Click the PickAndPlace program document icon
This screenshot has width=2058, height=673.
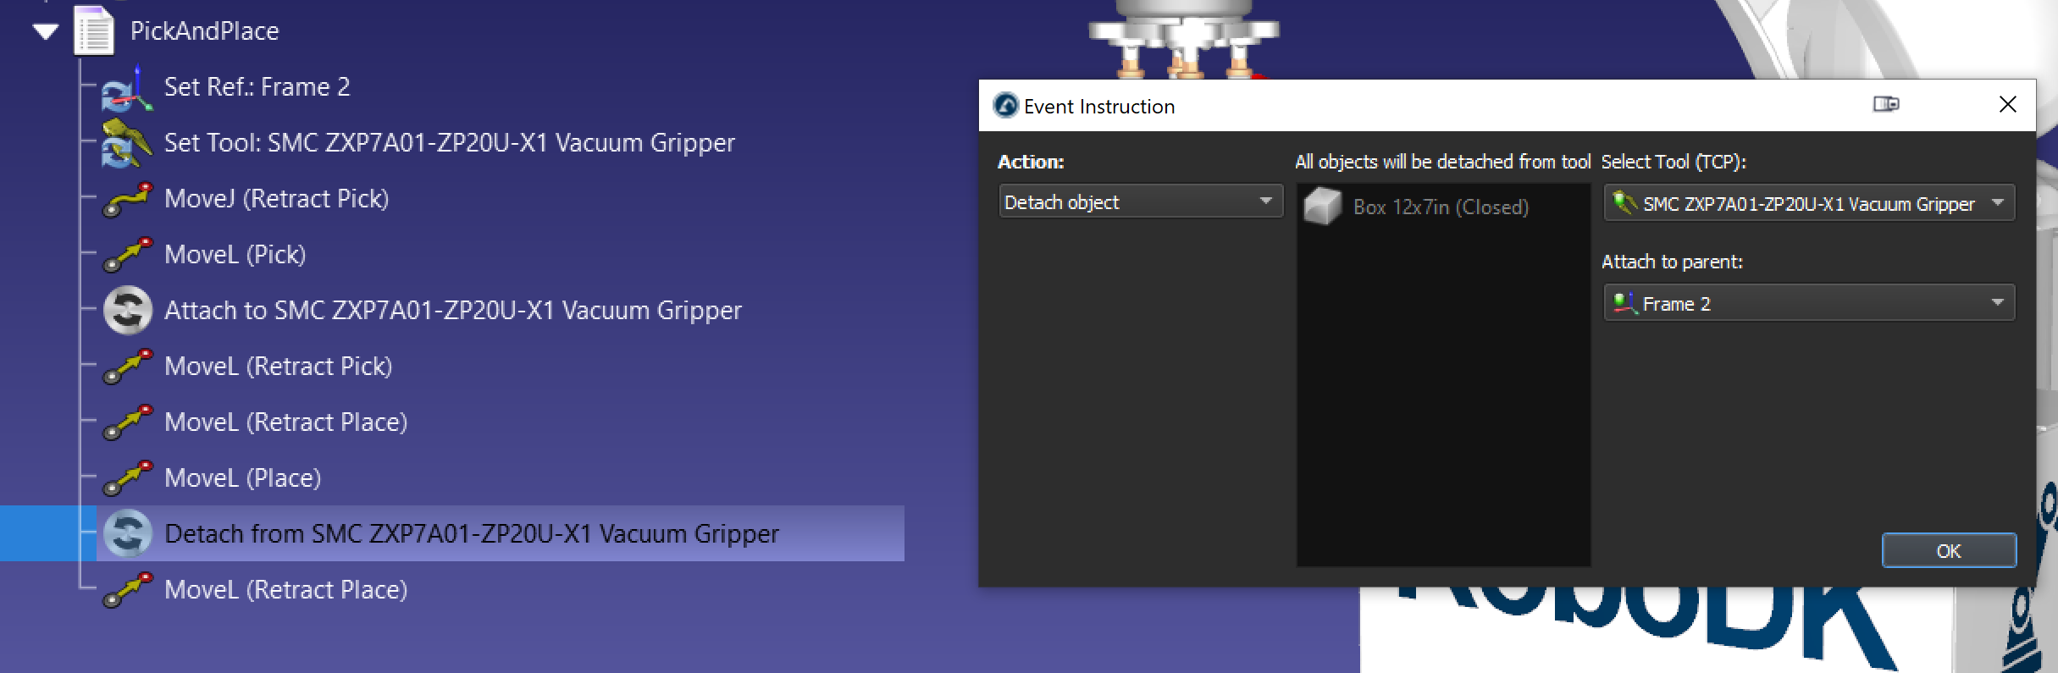pyautogui.click(x=94, y=31)
